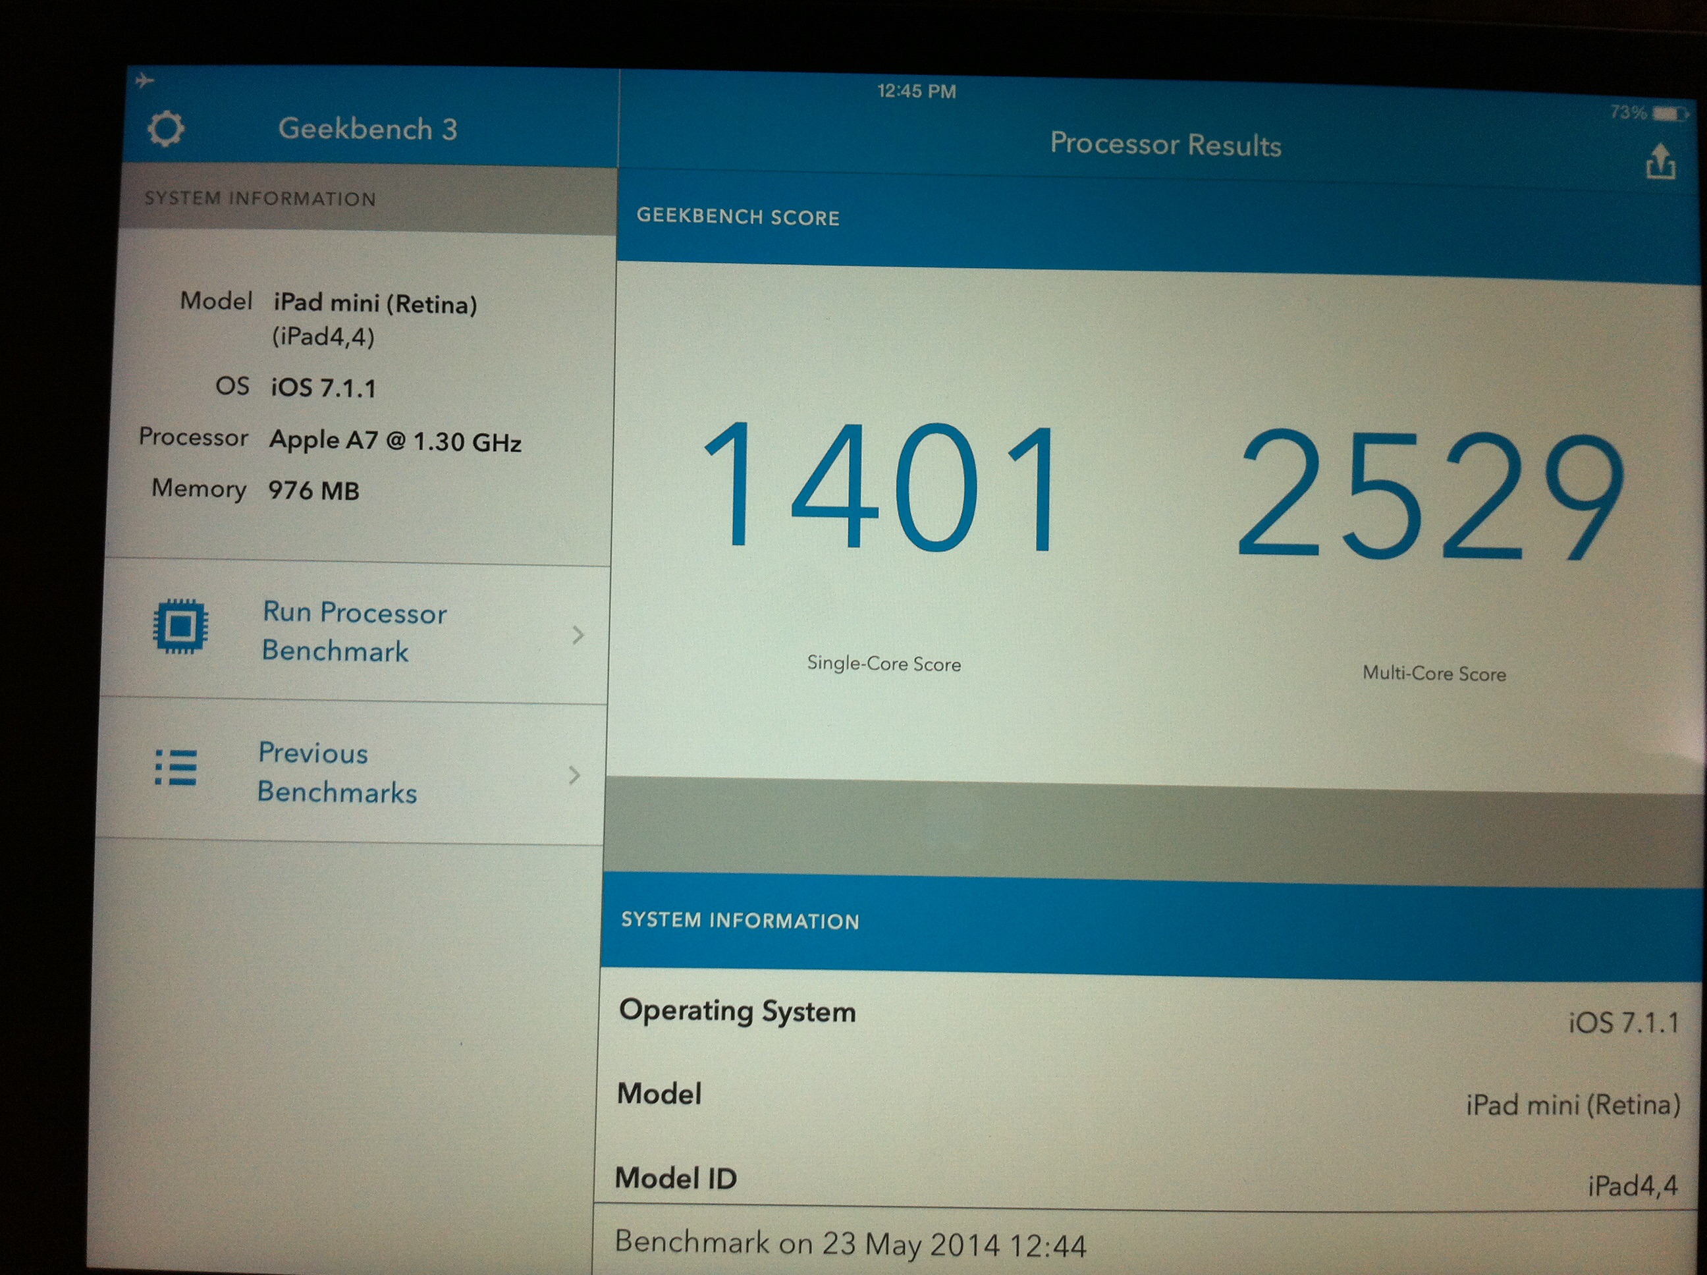Tap processor value Apple A7 @ 1.30 GHz
The width and height of the screenshot is (1707, 1275).
[x=395, y=441]
